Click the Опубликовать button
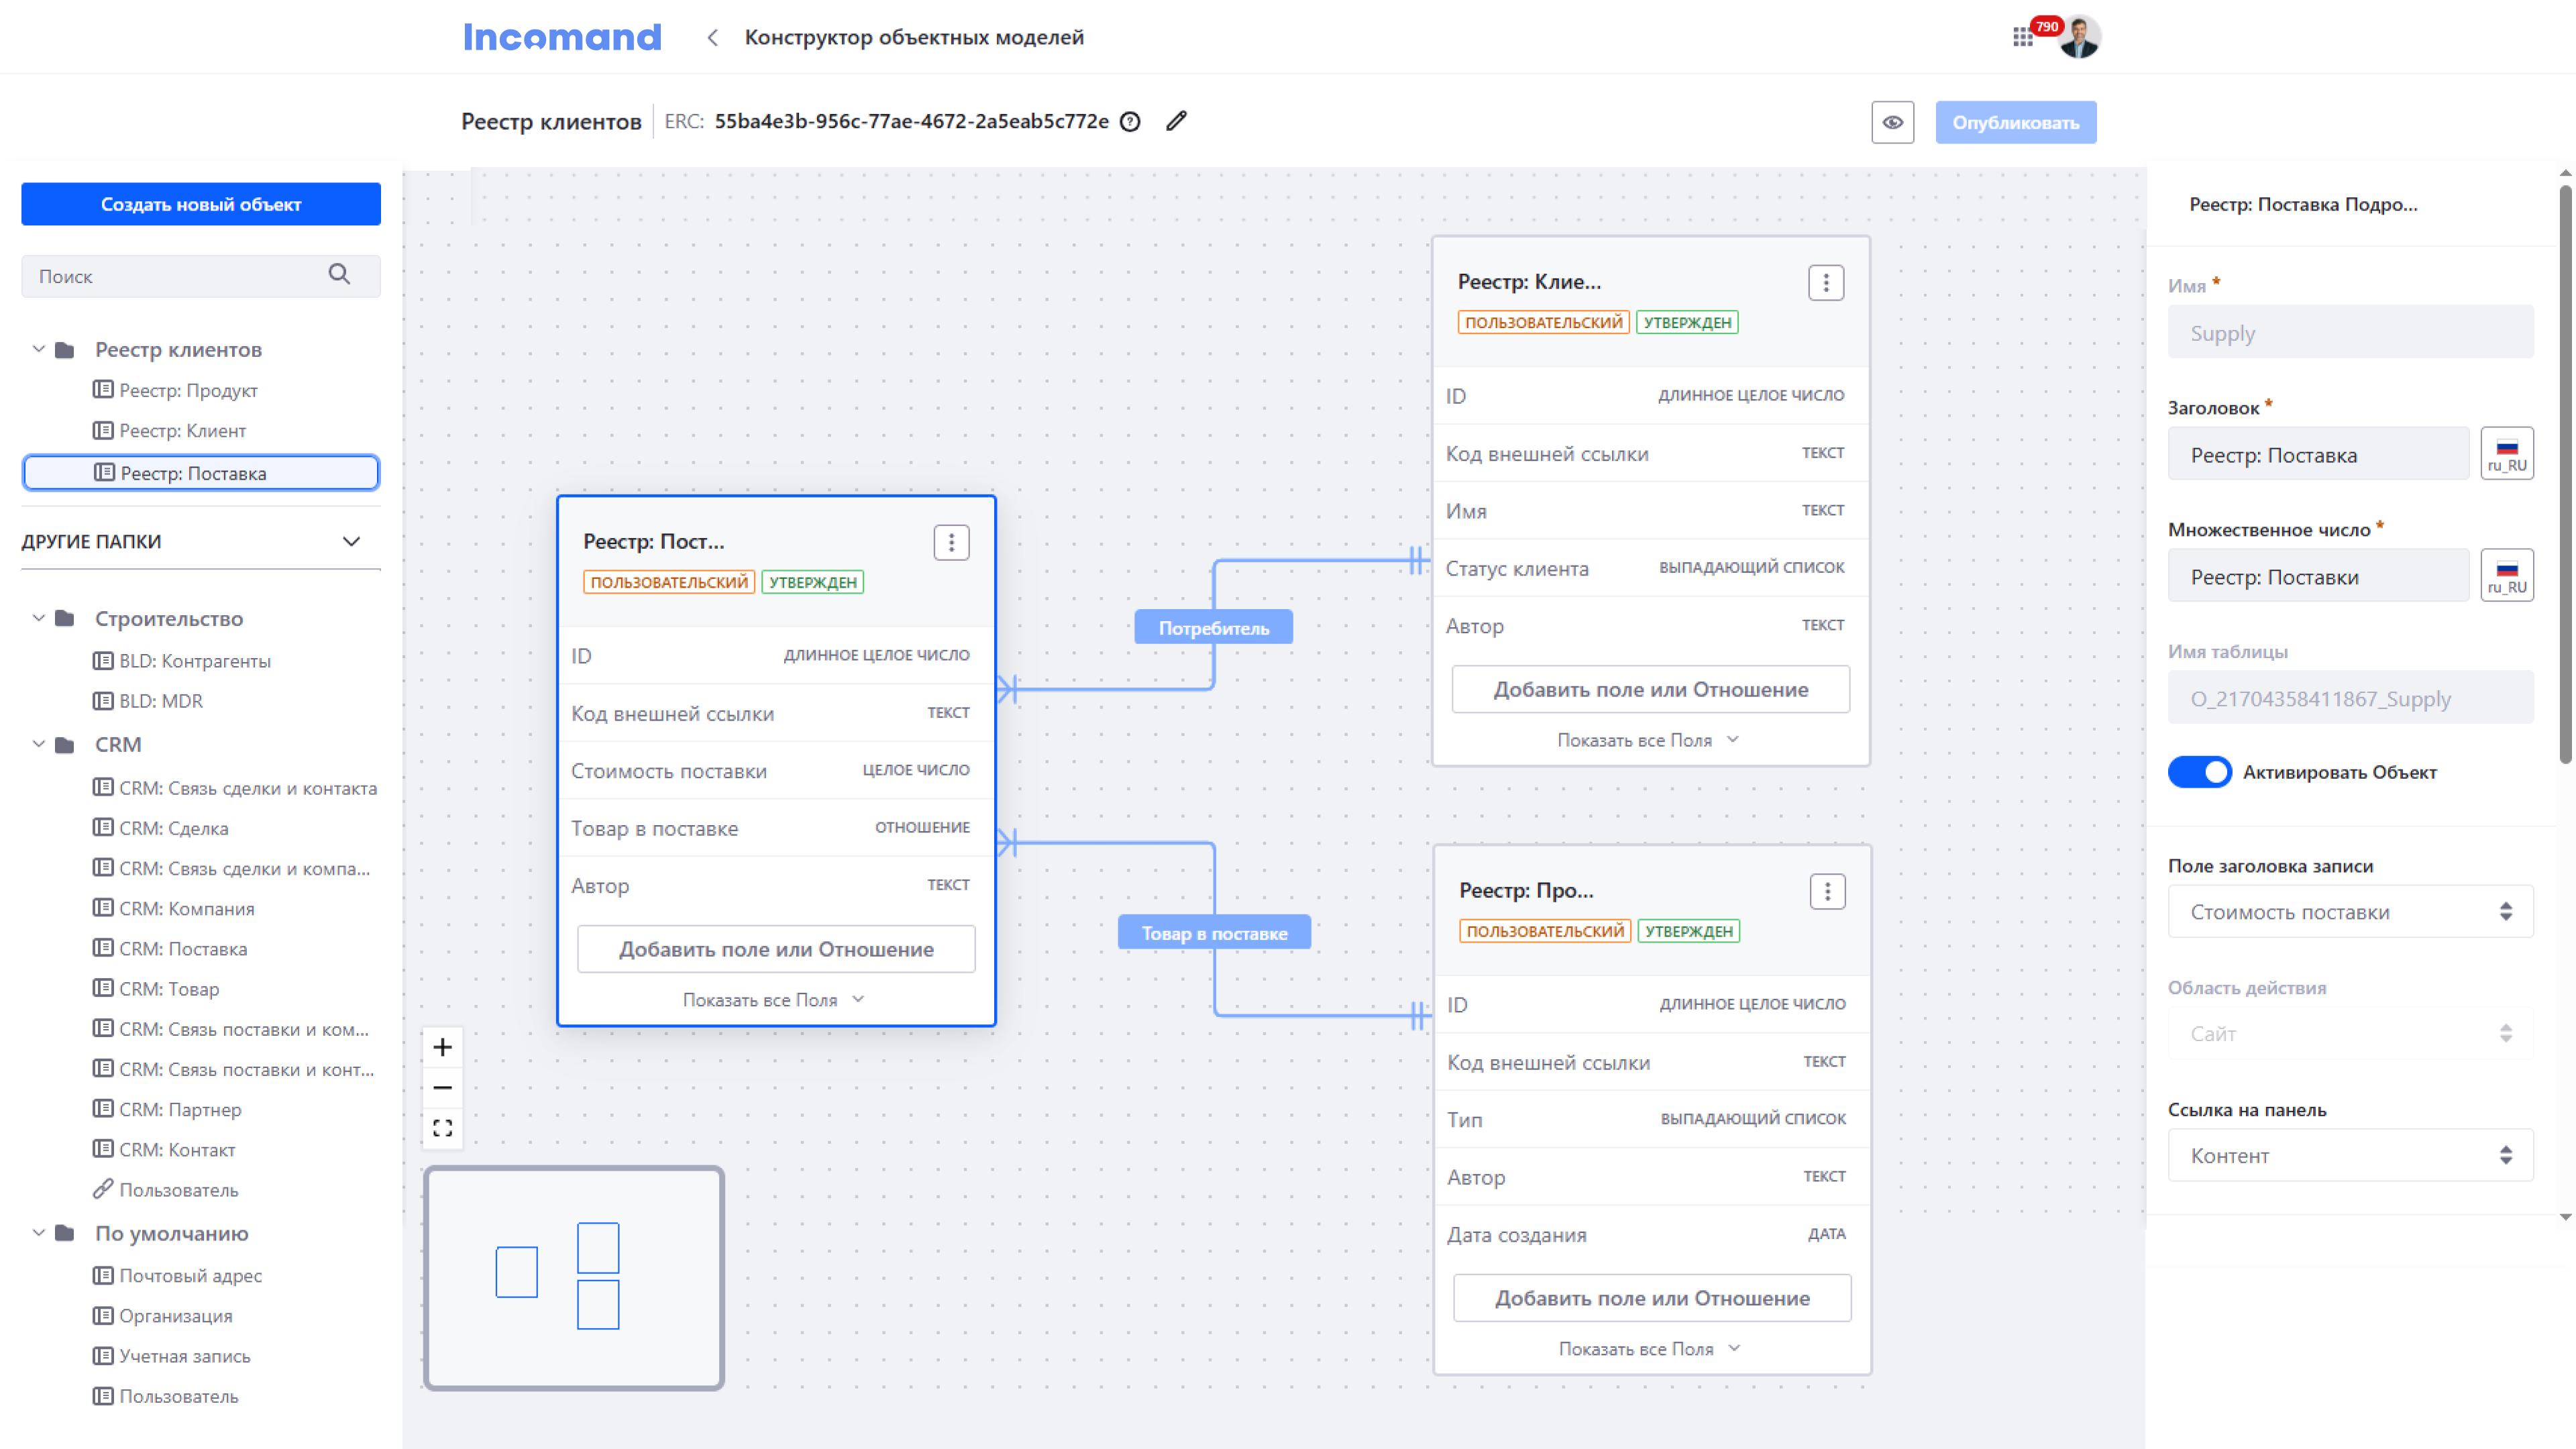The height and width of the screenshot is (1449, 2576). point(2015,122)
